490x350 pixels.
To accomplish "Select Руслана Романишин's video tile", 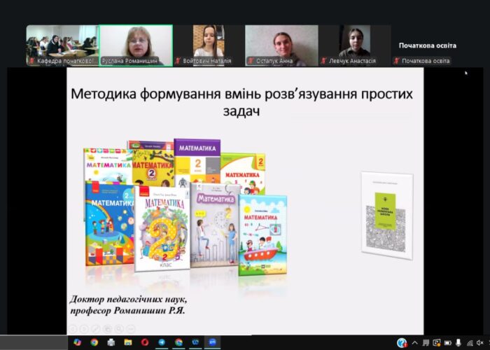I will click(135, 45).
